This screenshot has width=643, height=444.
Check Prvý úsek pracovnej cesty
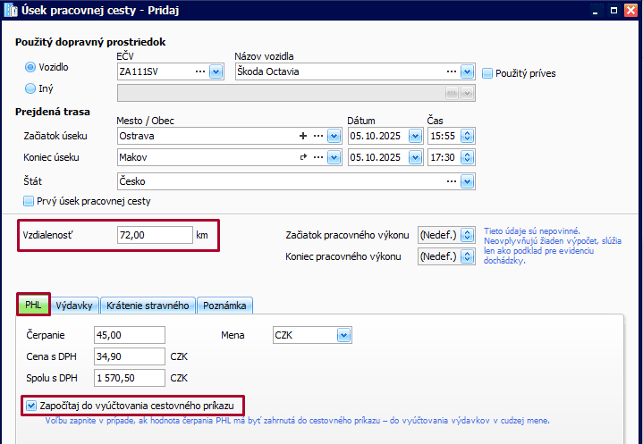pos(30,201)
